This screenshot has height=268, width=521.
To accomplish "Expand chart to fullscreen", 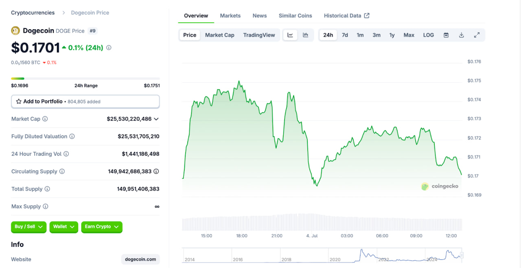I will (x=477, y=35).
